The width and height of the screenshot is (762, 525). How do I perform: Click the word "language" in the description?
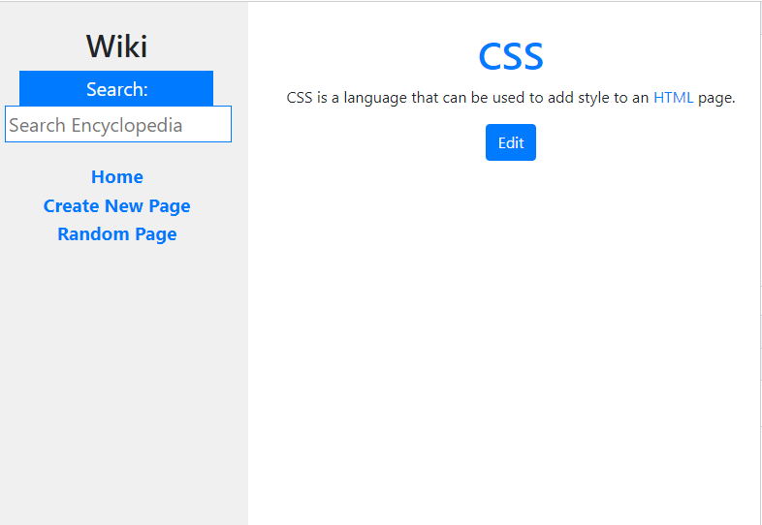click(377, 98)
